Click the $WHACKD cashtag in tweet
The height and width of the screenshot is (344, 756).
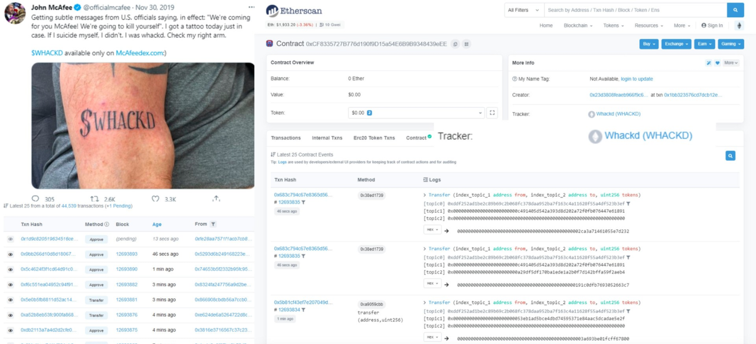[47, 53]
